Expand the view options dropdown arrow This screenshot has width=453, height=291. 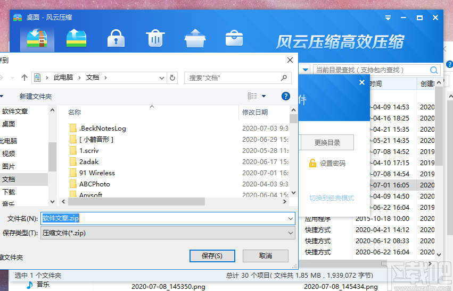[x=264, y=96]
